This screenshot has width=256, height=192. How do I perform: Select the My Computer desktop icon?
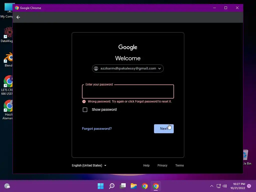tap(6, 10)
